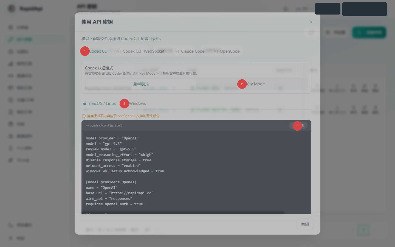
Task: Click the line name = "OpenAI"
Action: pyautogui.click(x=101, y=187)
